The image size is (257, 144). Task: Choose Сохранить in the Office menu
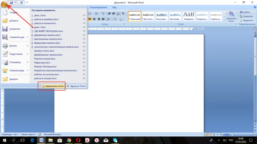pyautogui.click(x=15, y=29)
